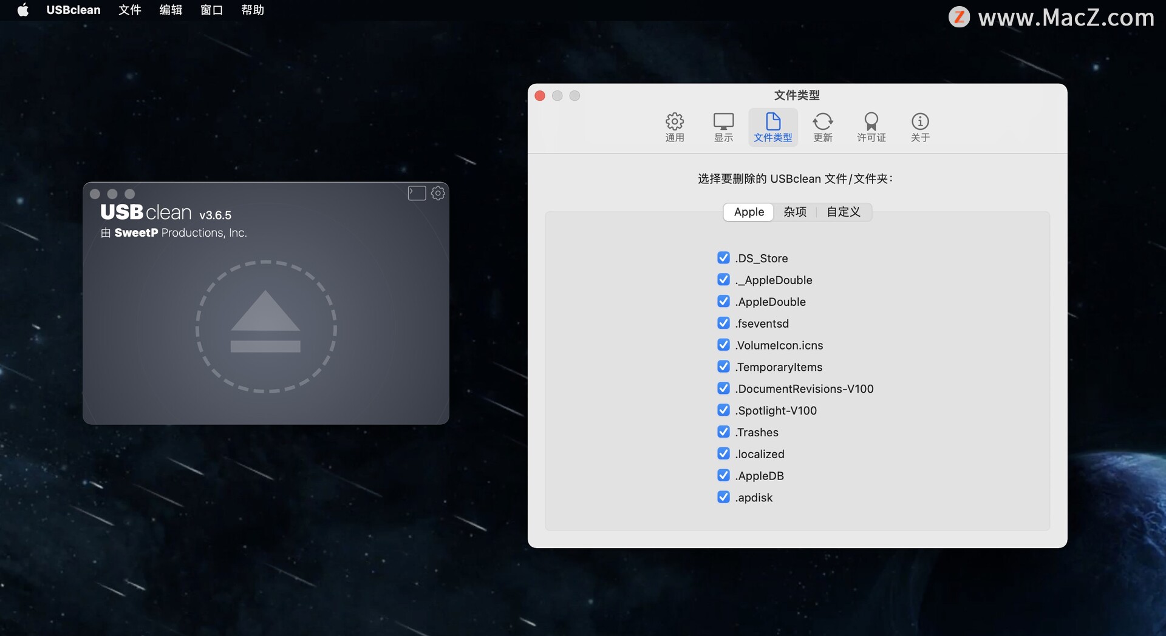
Task: Click the v3.6.5 version label
Action: tap(216, 215)
